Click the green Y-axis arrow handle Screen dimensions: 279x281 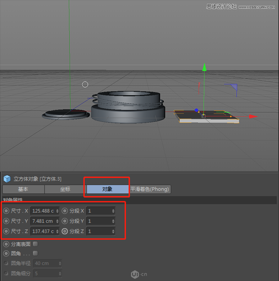tap(204, 67)
